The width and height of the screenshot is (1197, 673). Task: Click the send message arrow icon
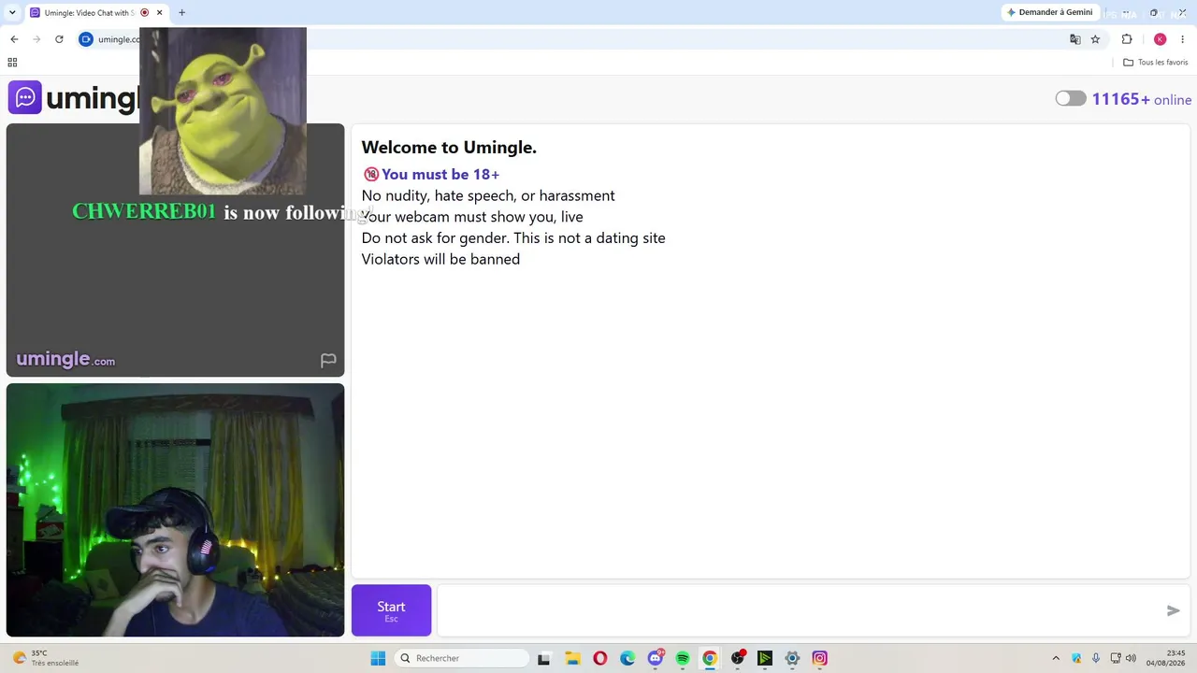(1174, 610)
